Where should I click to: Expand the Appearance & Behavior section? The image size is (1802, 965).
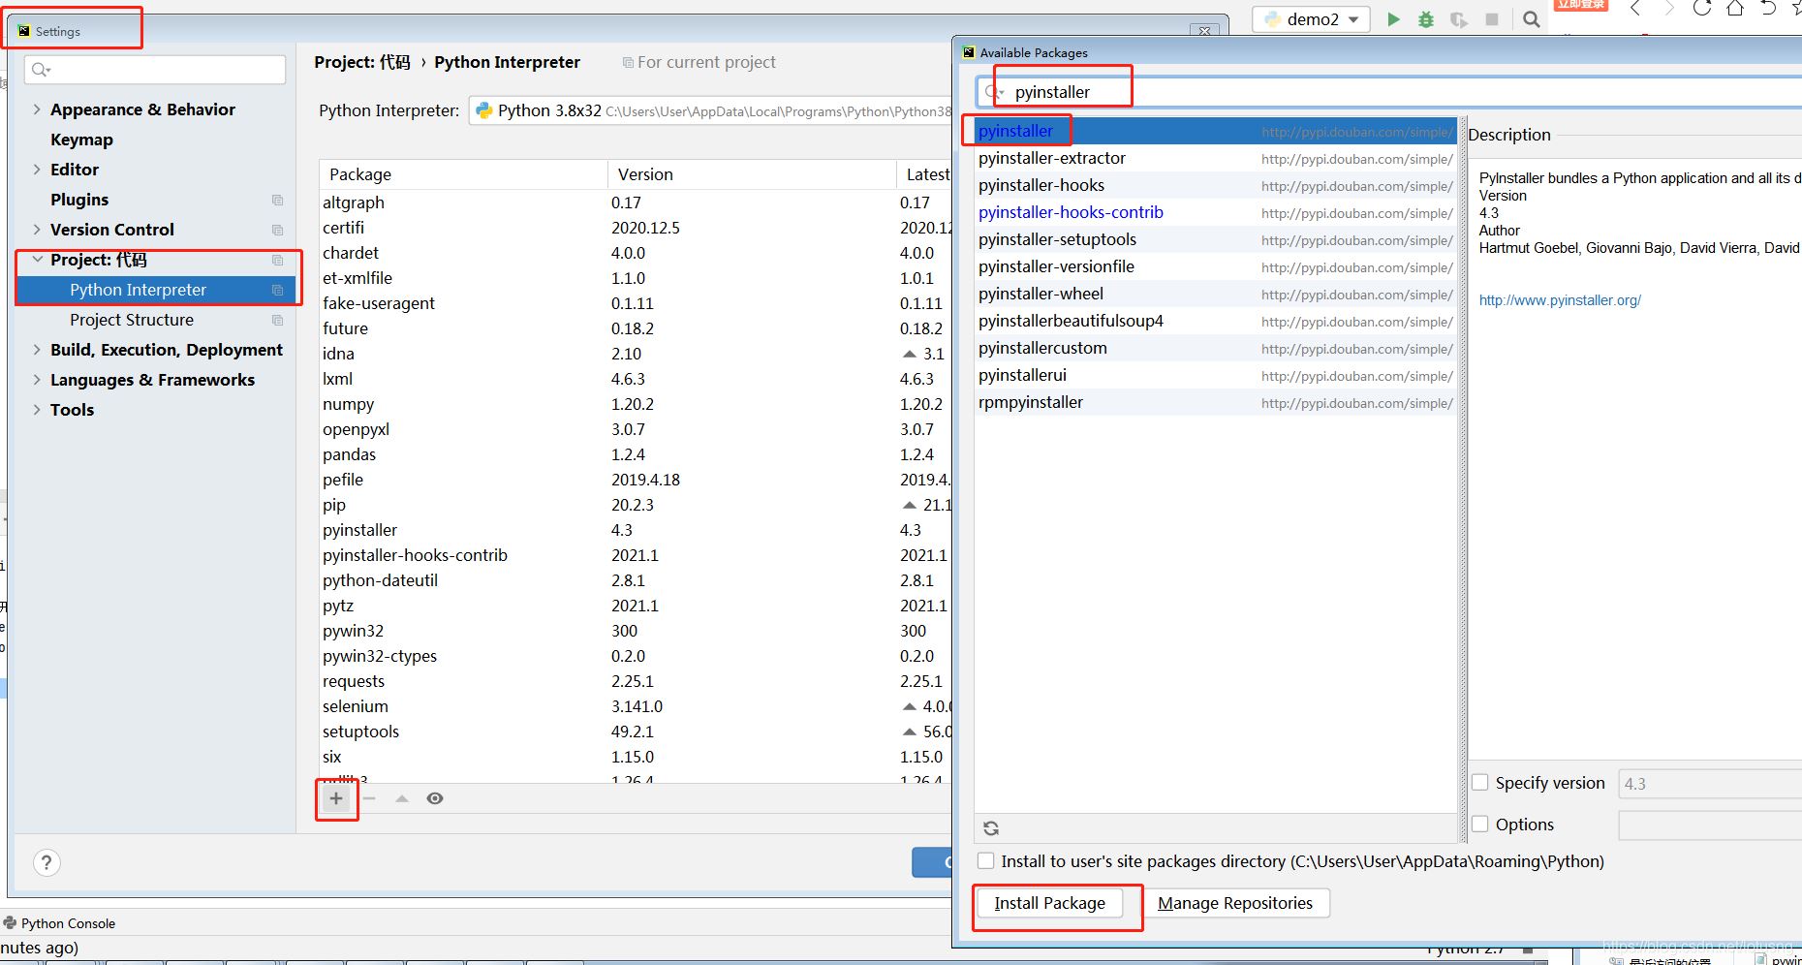point(37,109)
